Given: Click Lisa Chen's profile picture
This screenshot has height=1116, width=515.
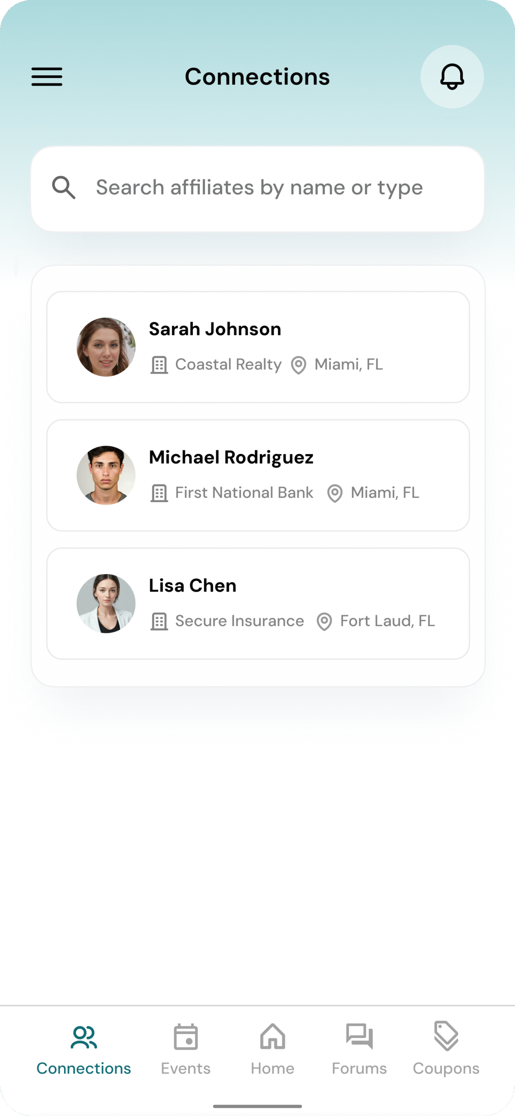Looking at the screenshot, I should click(106, 603).
